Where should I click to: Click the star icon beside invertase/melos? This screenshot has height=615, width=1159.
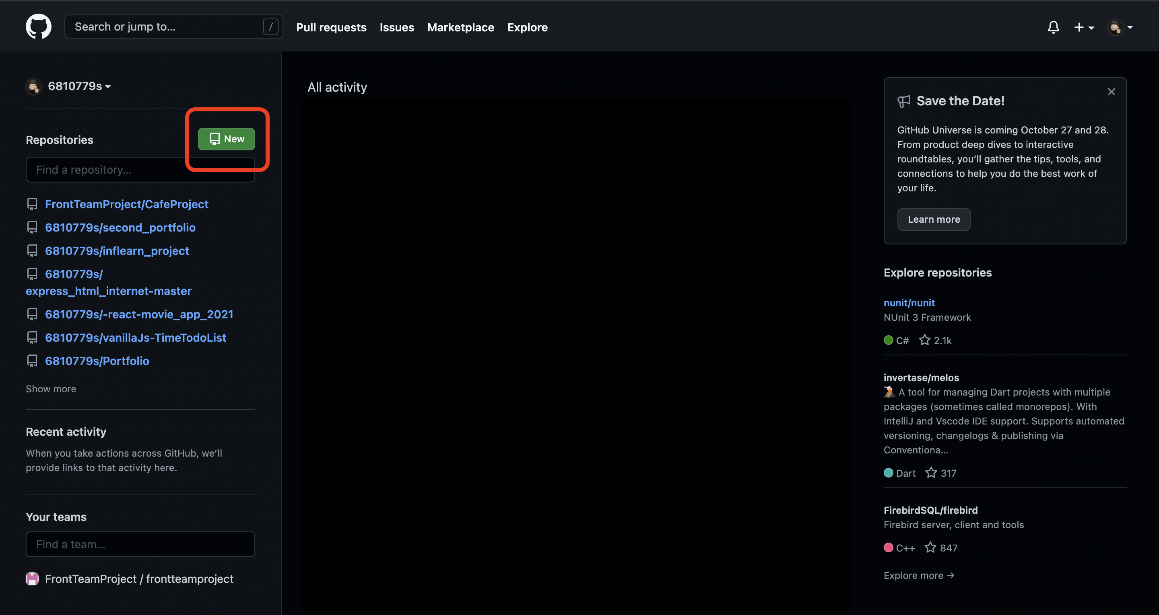pyautogui.click(x=930, y=473)
